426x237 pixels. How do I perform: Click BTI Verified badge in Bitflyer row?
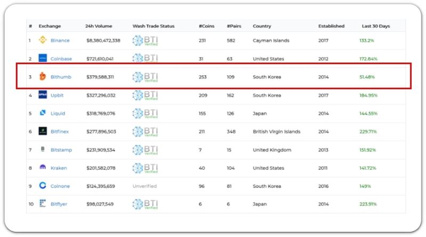(x=145, y=204)
